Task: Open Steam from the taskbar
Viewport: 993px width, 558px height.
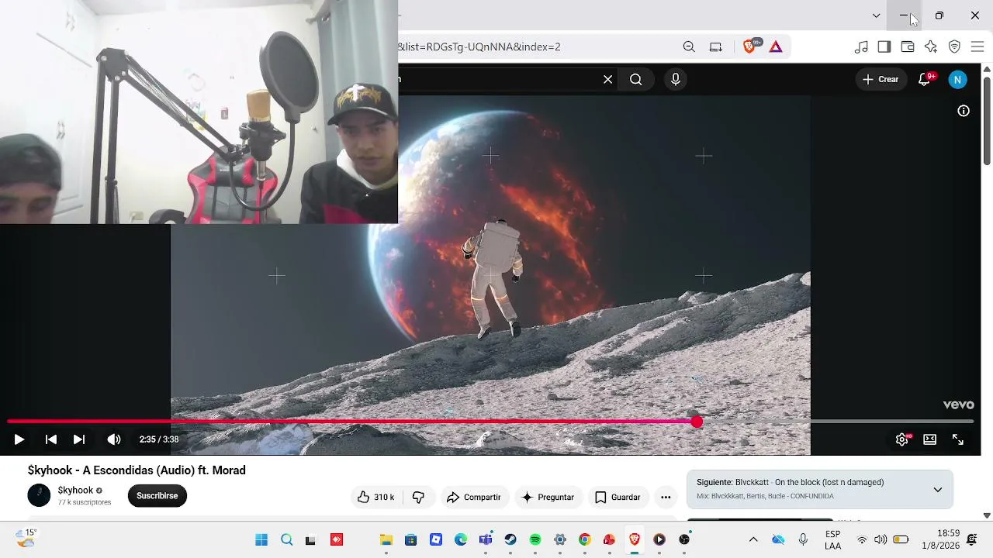Action: [x=510, y=539]
